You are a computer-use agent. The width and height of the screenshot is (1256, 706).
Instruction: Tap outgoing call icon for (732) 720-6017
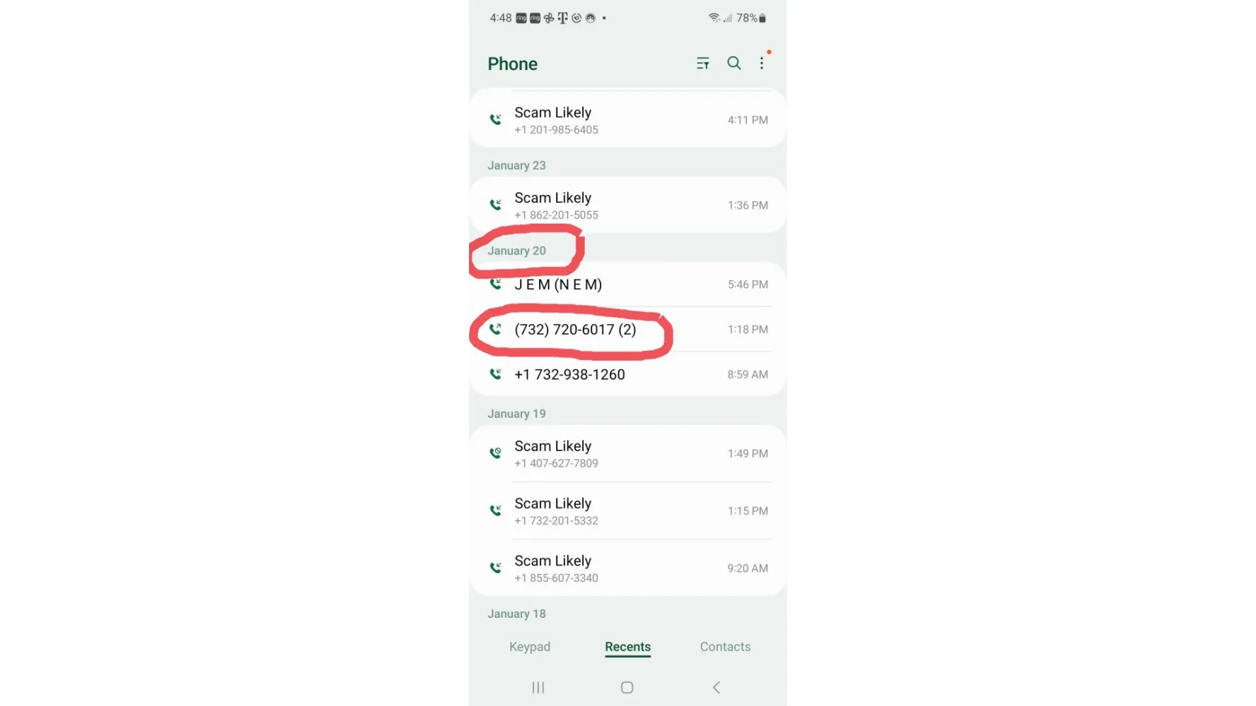[x=496, y=329]
